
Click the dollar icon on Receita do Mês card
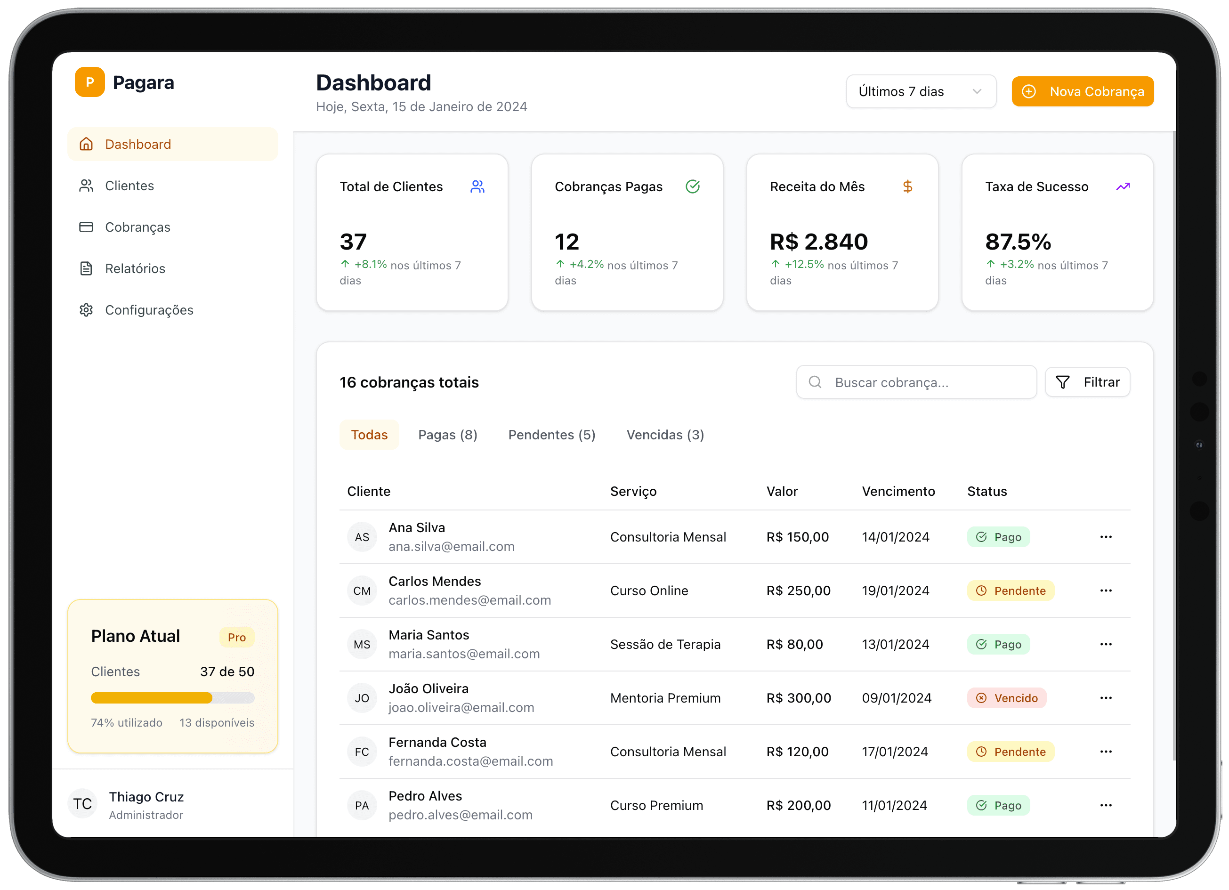(x=908, y=186)
